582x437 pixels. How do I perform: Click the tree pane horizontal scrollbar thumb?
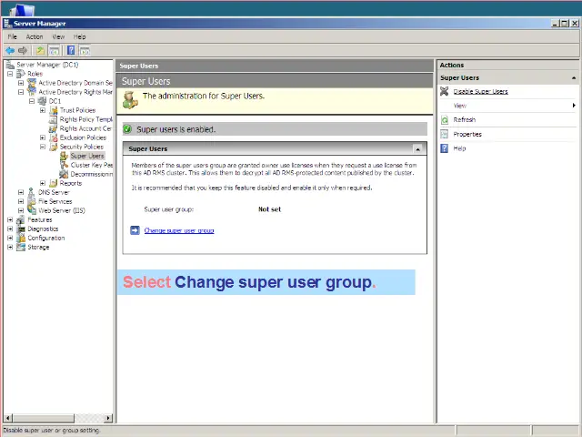(x=43, y=418)
